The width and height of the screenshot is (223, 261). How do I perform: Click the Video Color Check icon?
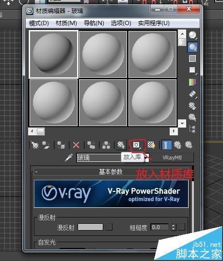tap(192, 82)
